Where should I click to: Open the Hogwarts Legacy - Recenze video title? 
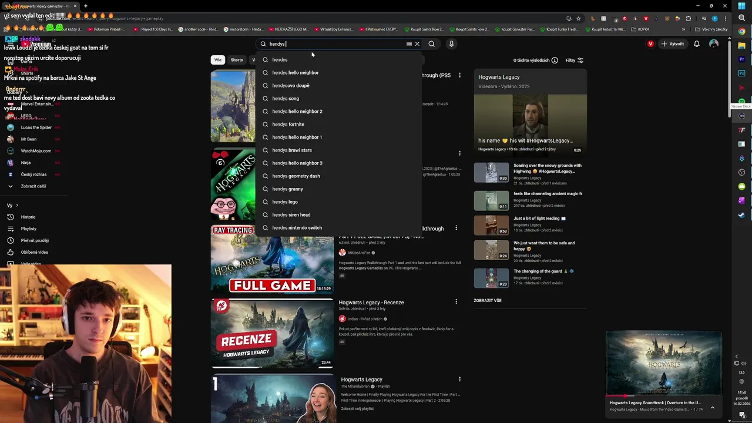371,303
